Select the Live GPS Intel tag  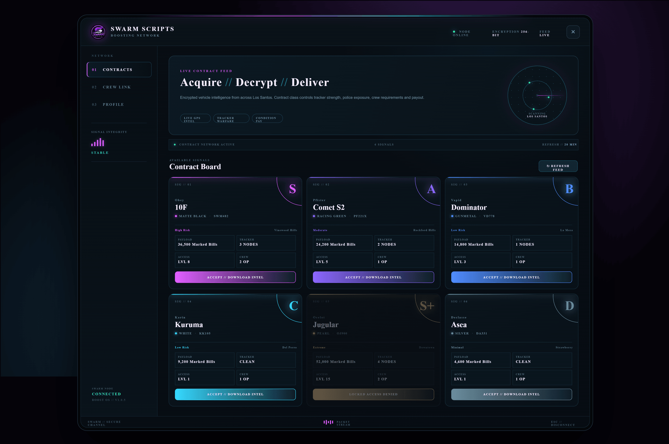pos(195,118)
